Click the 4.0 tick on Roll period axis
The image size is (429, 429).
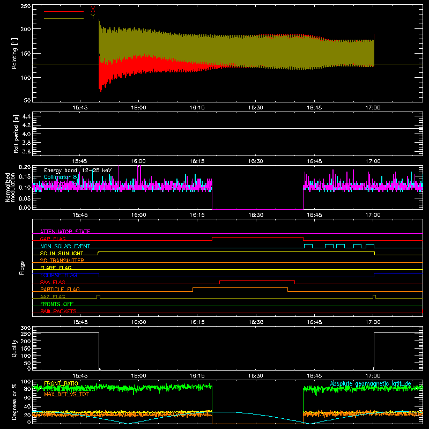[x=26, y=134]
